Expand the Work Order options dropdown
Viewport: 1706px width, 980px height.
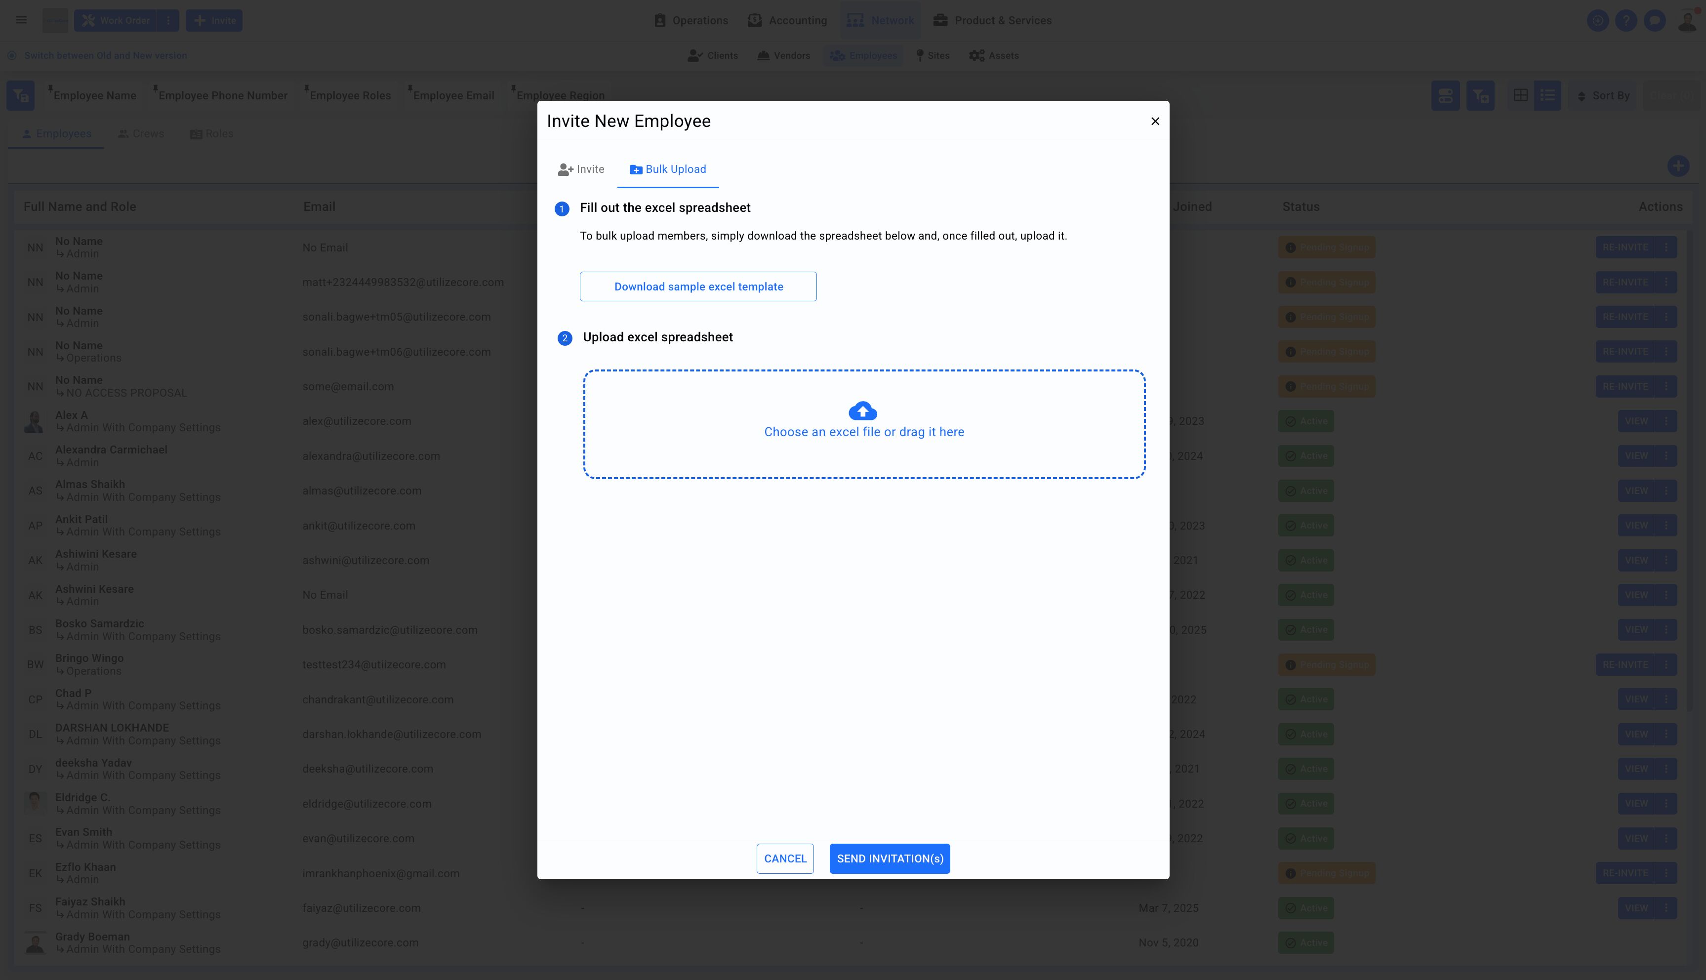coord(168,20)
